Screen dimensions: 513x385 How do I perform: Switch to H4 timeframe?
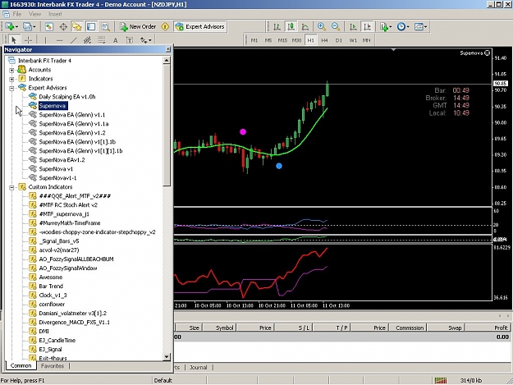(x=324, y=40)
